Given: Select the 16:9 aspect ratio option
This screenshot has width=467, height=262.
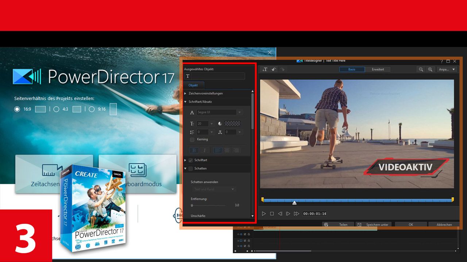Looking at the screenshot, I should pyautogui.click(x=17, y=109).
